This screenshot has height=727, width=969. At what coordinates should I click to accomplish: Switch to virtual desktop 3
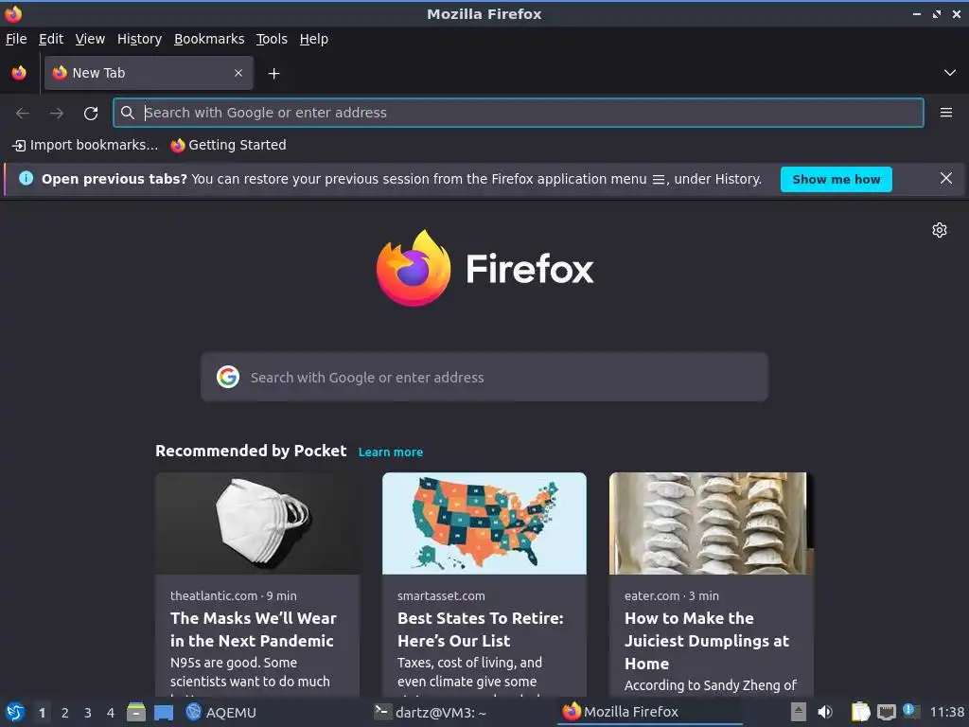88,713
